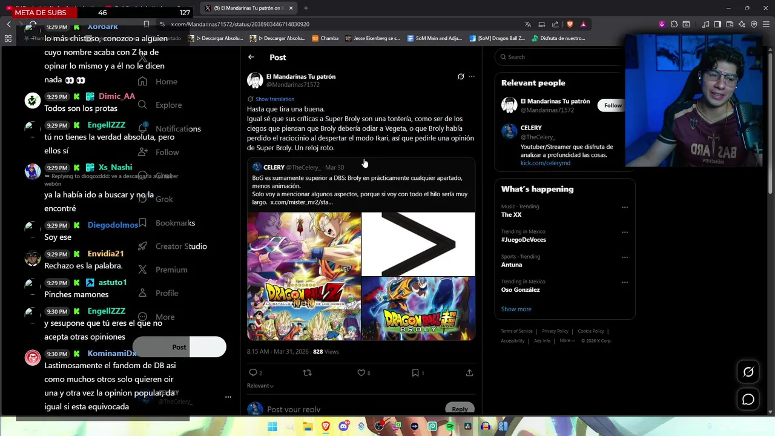
Task: Open the greater-than sign image
Action: 418,244
